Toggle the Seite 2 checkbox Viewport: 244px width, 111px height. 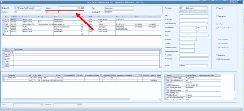tap(217, 8)
